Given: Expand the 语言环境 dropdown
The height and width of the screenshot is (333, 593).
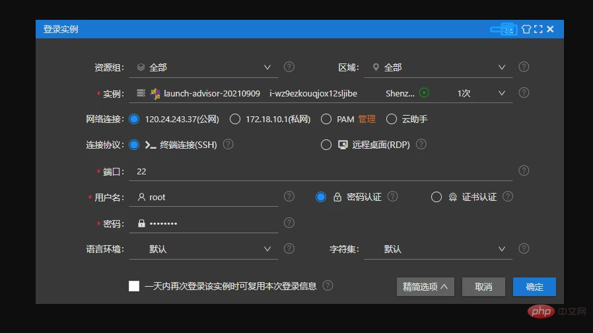Looking at the screenshot, I should pos(203,249).
